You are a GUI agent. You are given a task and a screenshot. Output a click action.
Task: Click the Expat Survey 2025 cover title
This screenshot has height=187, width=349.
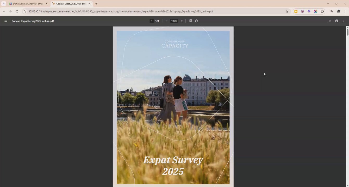[173, 166]
